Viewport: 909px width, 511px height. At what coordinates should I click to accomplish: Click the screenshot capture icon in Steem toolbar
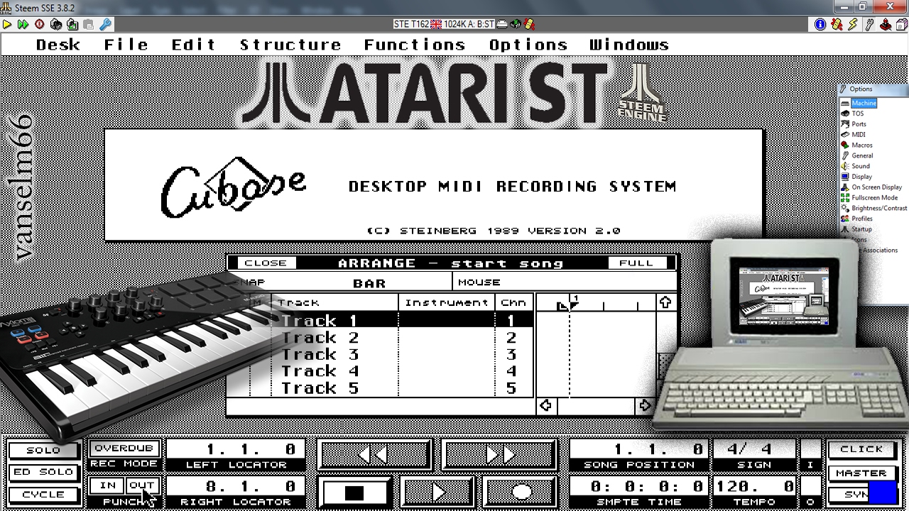tap(72, 24)
